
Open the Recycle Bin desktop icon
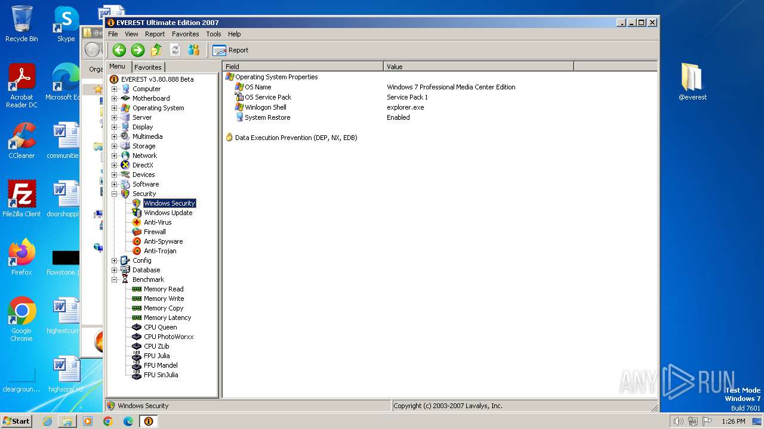click(x=21, y=24)
